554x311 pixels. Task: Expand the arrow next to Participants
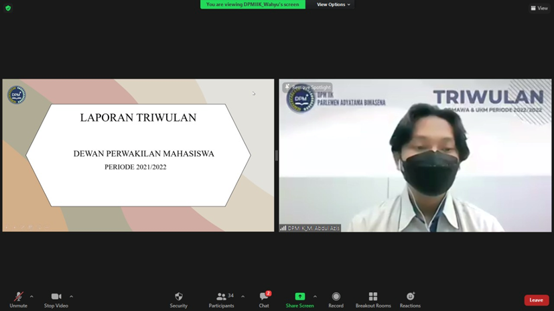coord(243,296)
